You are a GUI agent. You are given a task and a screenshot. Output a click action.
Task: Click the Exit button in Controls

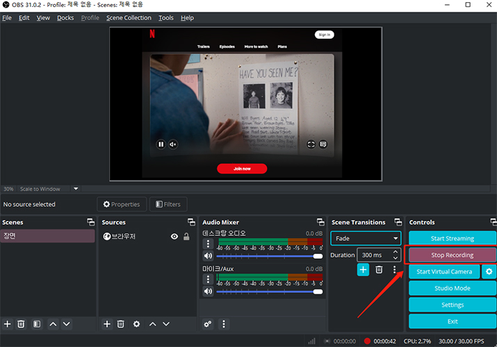[453, 321]
